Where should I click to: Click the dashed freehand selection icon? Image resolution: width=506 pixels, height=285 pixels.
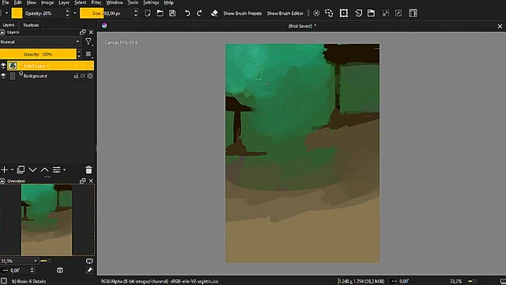tap(329, 13)
